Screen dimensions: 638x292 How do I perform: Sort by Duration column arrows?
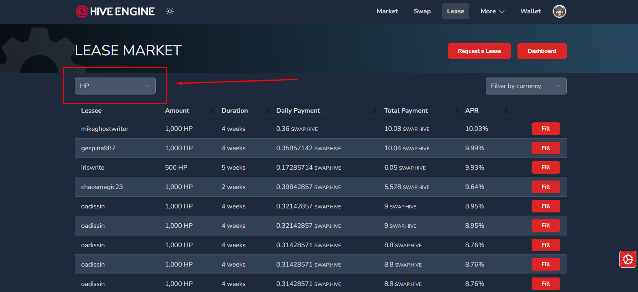point(267,111)
